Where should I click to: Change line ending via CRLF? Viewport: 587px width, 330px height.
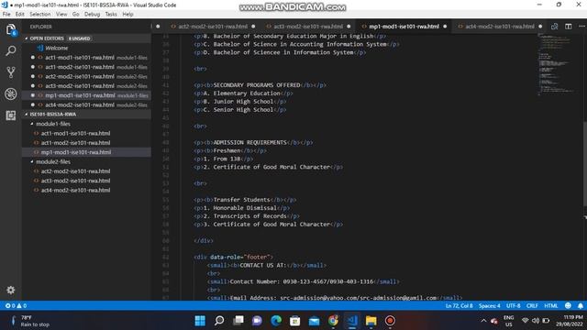coord(532,305)
